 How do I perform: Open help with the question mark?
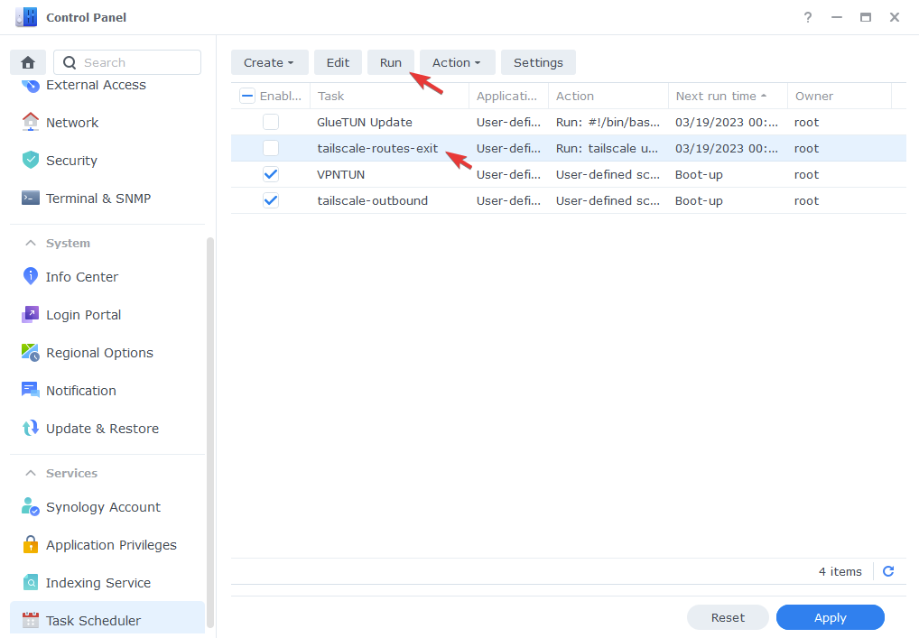[x=808, y=17]
